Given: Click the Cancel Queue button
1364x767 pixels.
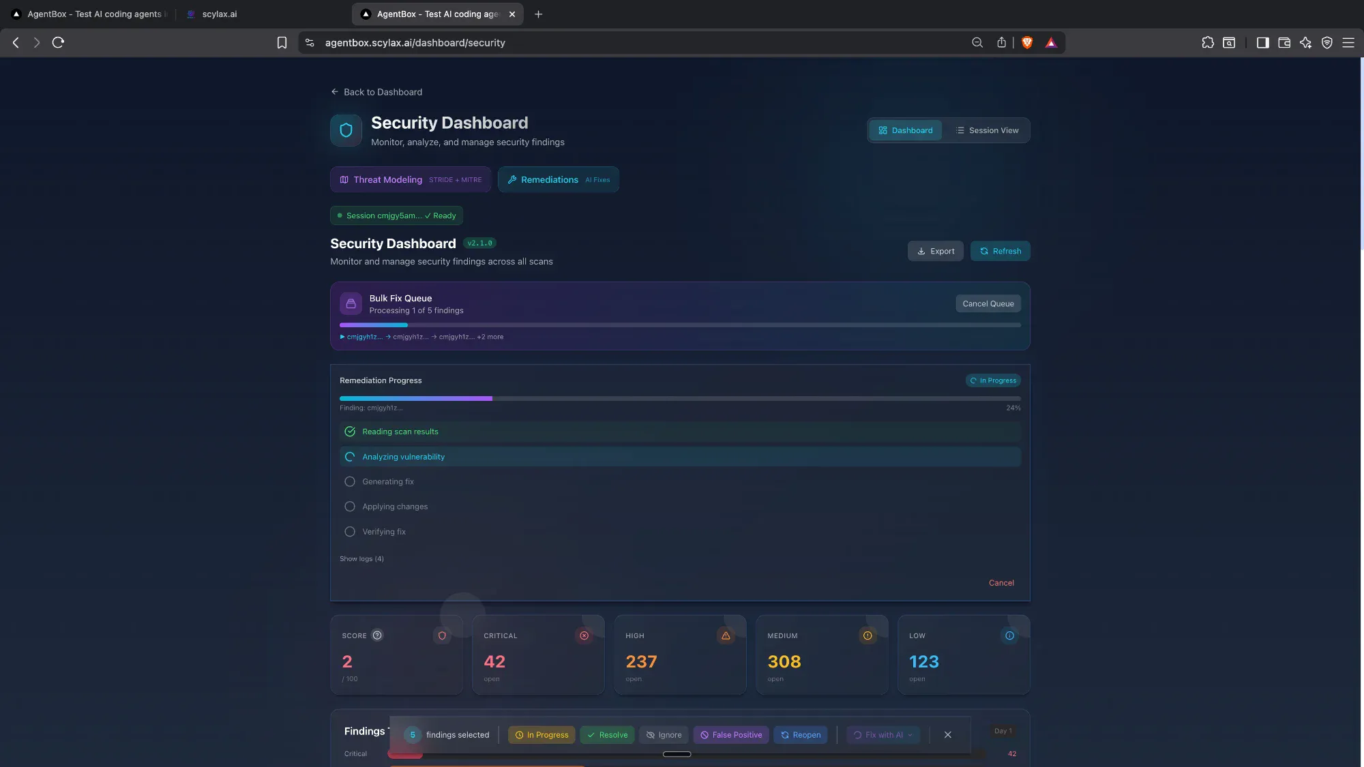Looking at the screenshot, I should tap(988, 303).
